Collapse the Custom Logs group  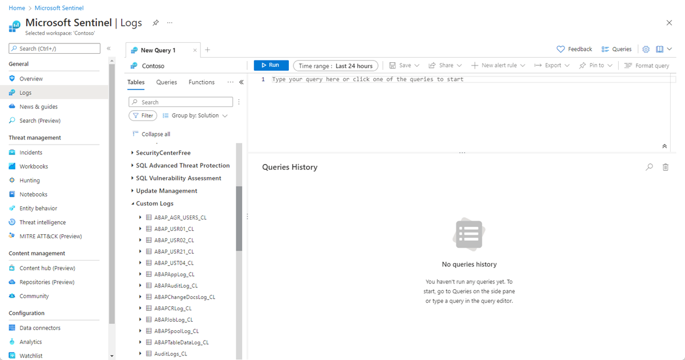coord(132,203)
